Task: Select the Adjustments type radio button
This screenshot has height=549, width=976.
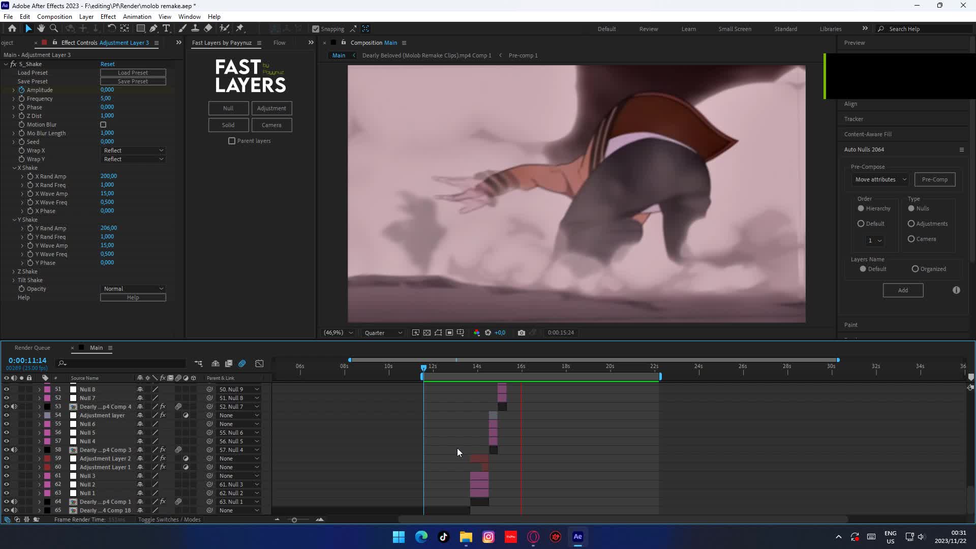Action: (x=911, y=224)
